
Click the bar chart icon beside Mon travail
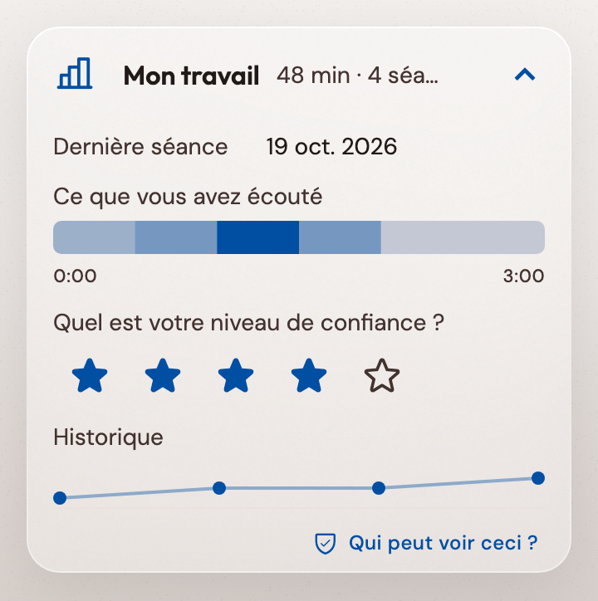coord(75,73)
